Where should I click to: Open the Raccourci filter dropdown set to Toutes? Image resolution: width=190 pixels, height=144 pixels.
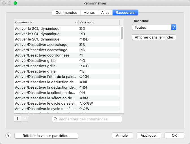[x=154, y=27]
